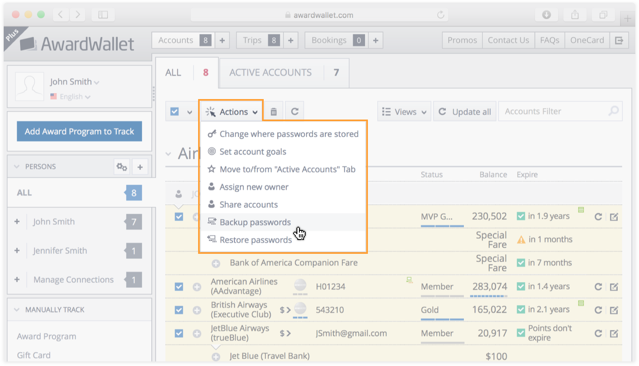Add a new account using plus button
The width and height of the screenshot is (639, 366).
pos(222,40)
